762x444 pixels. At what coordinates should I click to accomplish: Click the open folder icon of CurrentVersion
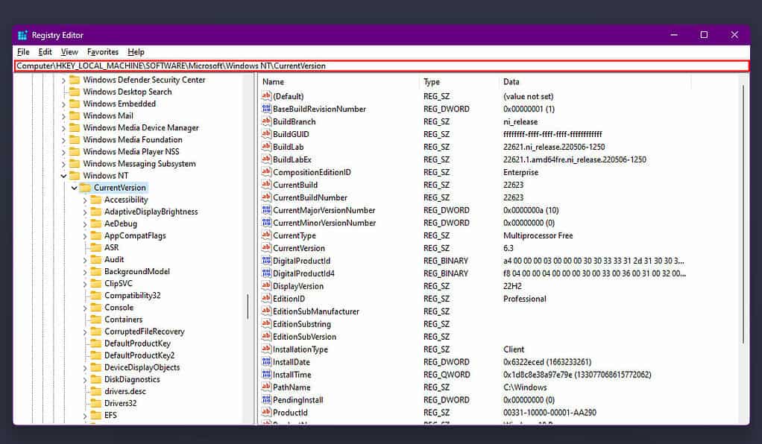85,188
